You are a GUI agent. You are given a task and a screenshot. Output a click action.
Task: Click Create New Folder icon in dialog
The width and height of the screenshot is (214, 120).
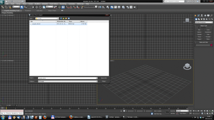tap(66, 18)
